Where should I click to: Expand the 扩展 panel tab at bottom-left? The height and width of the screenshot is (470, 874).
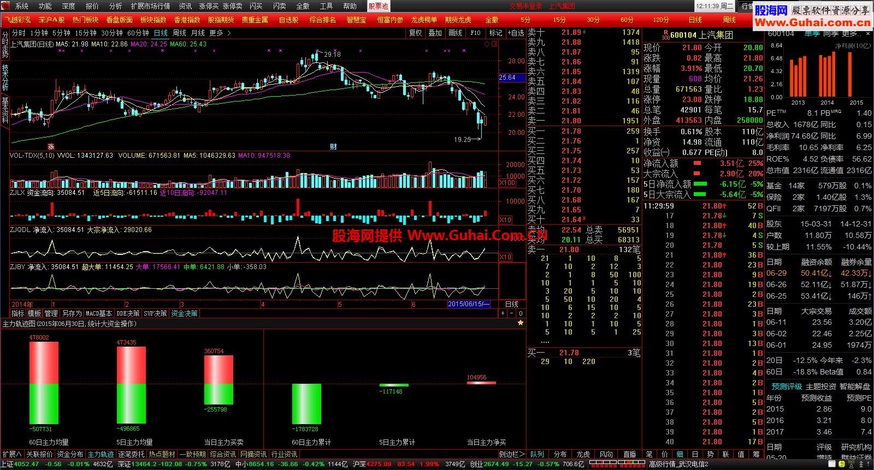(12, 454)
